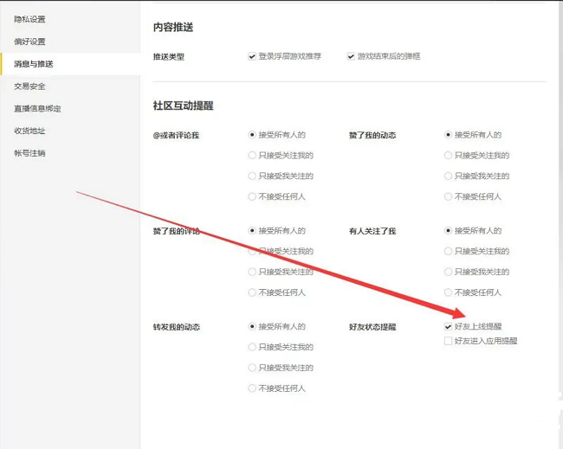Screen dimensions: 563x449
Task: Uncheck 登录浮层游戏推荐 checkbox
Action: [252, 56]
